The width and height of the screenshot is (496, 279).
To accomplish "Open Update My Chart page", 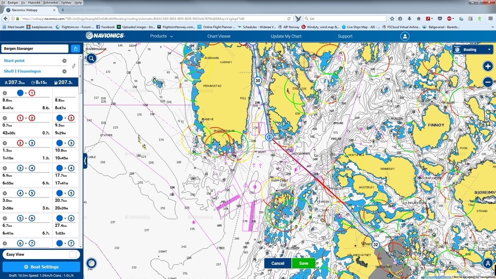I will [286, 36].
